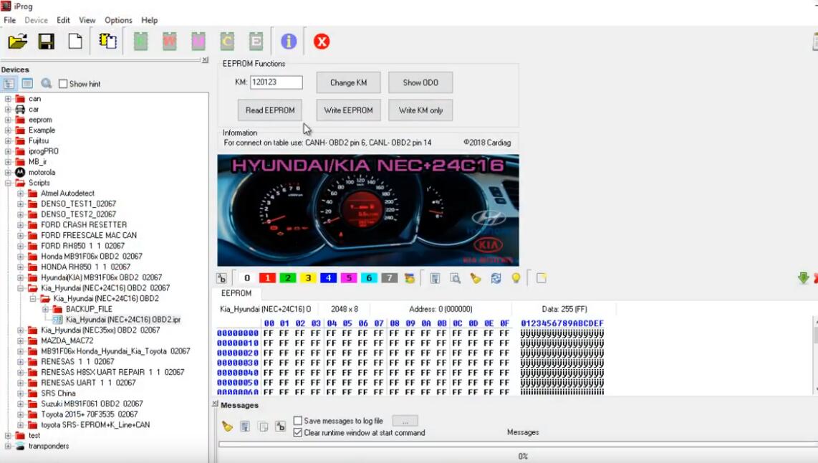Screen dimensions: 818x463
Task: Open the File menu
Action: tap(9, 20)
